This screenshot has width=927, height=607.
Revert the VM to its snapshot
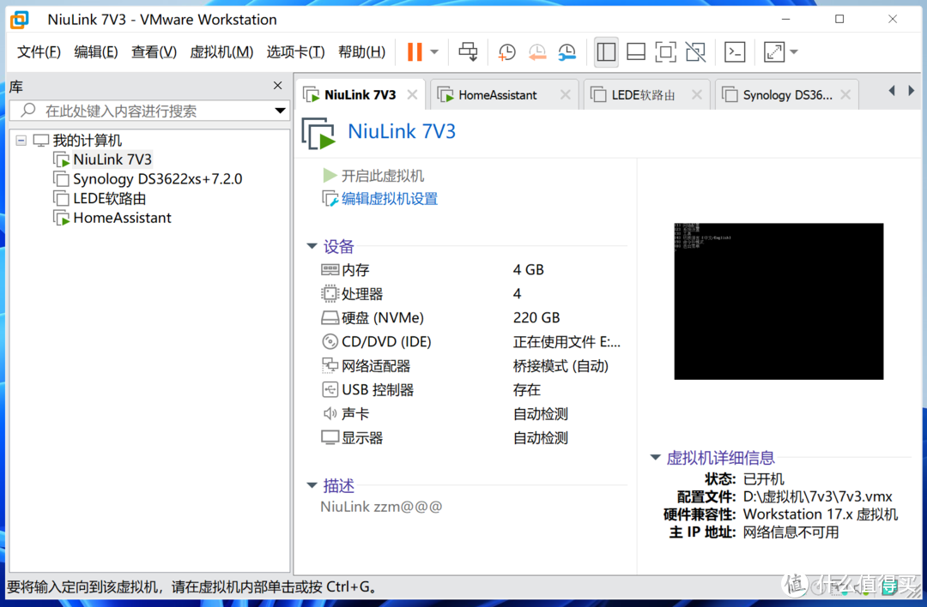pos(537,52)
